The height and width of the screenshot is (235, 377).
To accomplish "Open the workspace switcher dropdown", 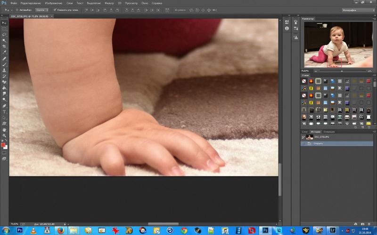I will [358, 10].
